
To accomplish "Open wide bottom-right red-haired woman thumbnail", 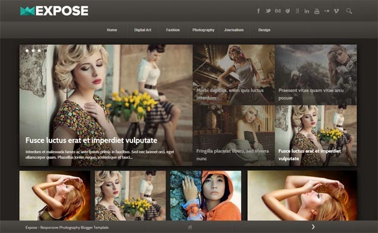I will [x=302, y=195].
